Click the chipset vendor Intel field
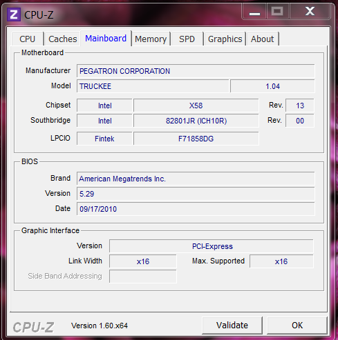 [104, 106]
